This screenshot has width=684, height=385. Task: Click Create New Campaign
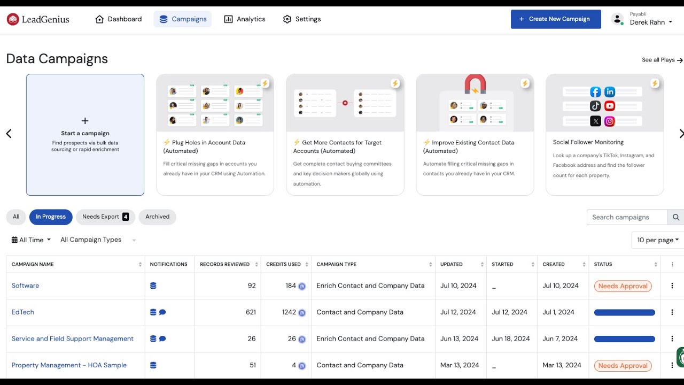coord(556,19)
